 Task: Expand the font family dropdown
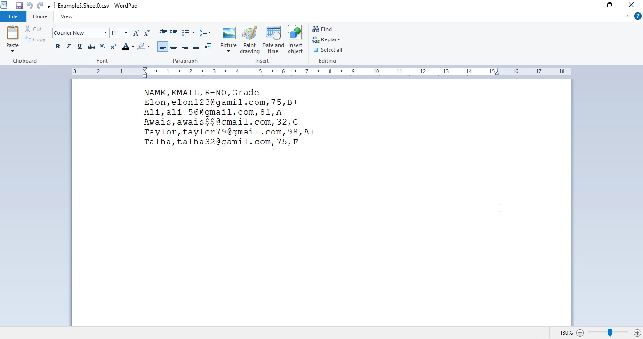point(105,33)
